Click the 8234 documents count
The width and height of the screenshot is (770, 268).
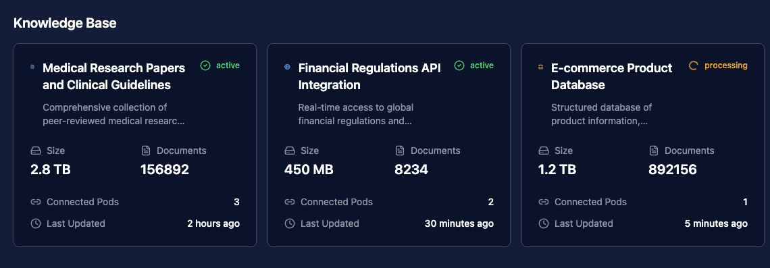pos(411,170)
